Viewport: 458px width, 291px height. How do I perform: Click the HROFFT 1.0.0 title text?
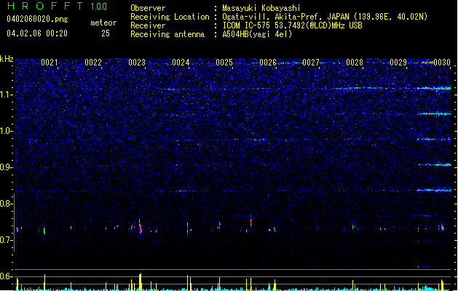58,6
